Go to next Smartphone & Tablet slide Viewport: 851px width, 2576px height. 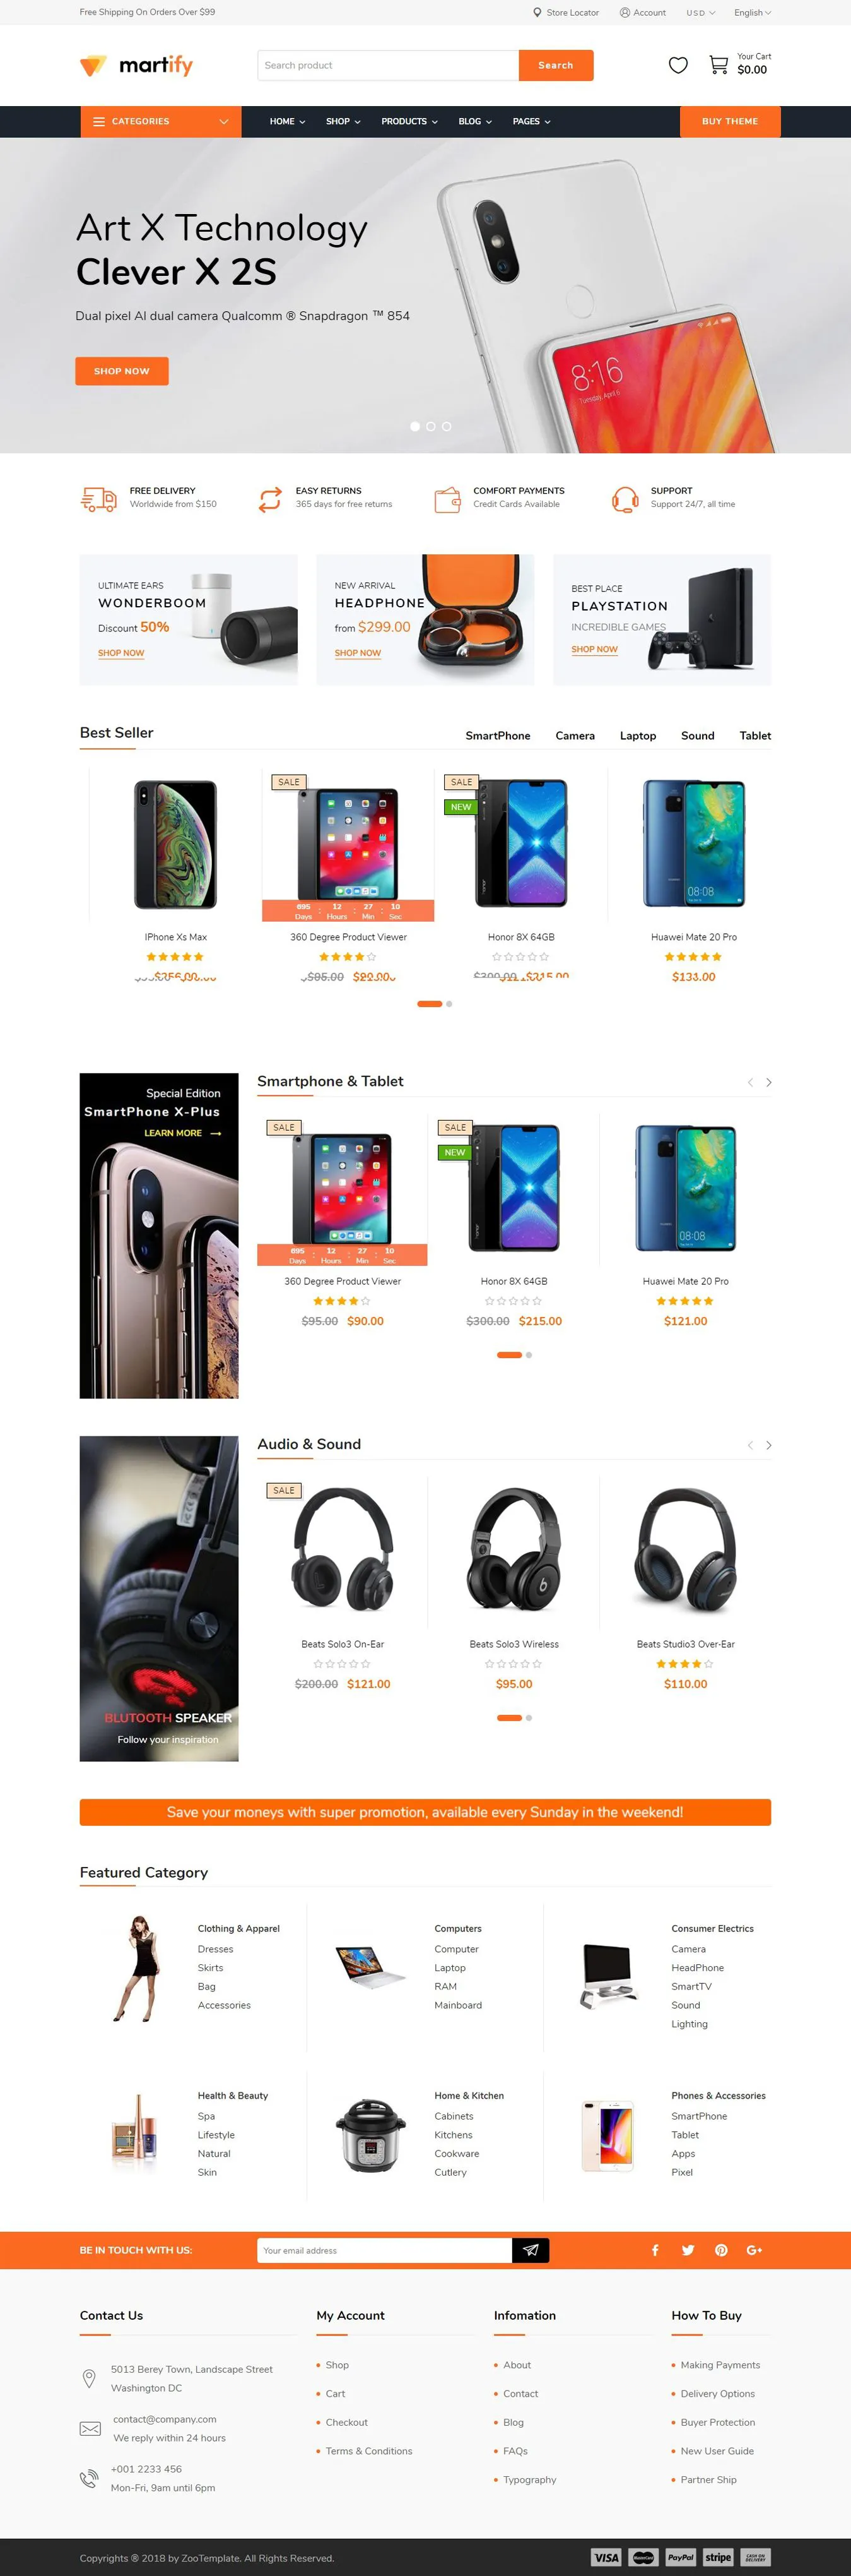[x=768, y=1082]
